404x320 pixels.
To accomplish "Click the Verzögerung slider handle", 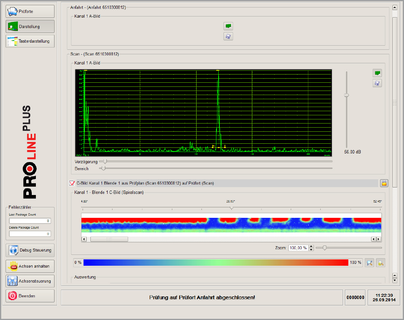I will point(105,162).
